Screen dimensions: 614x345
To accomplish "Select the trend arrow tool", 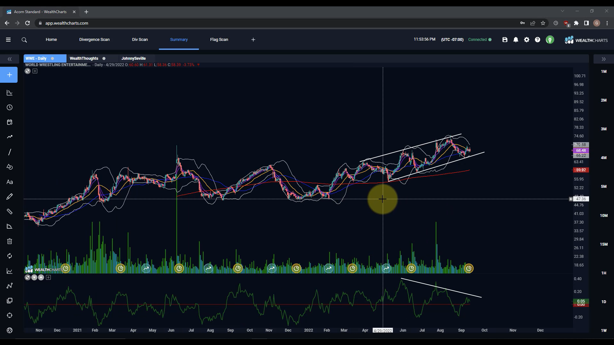I will pos(10,137).
